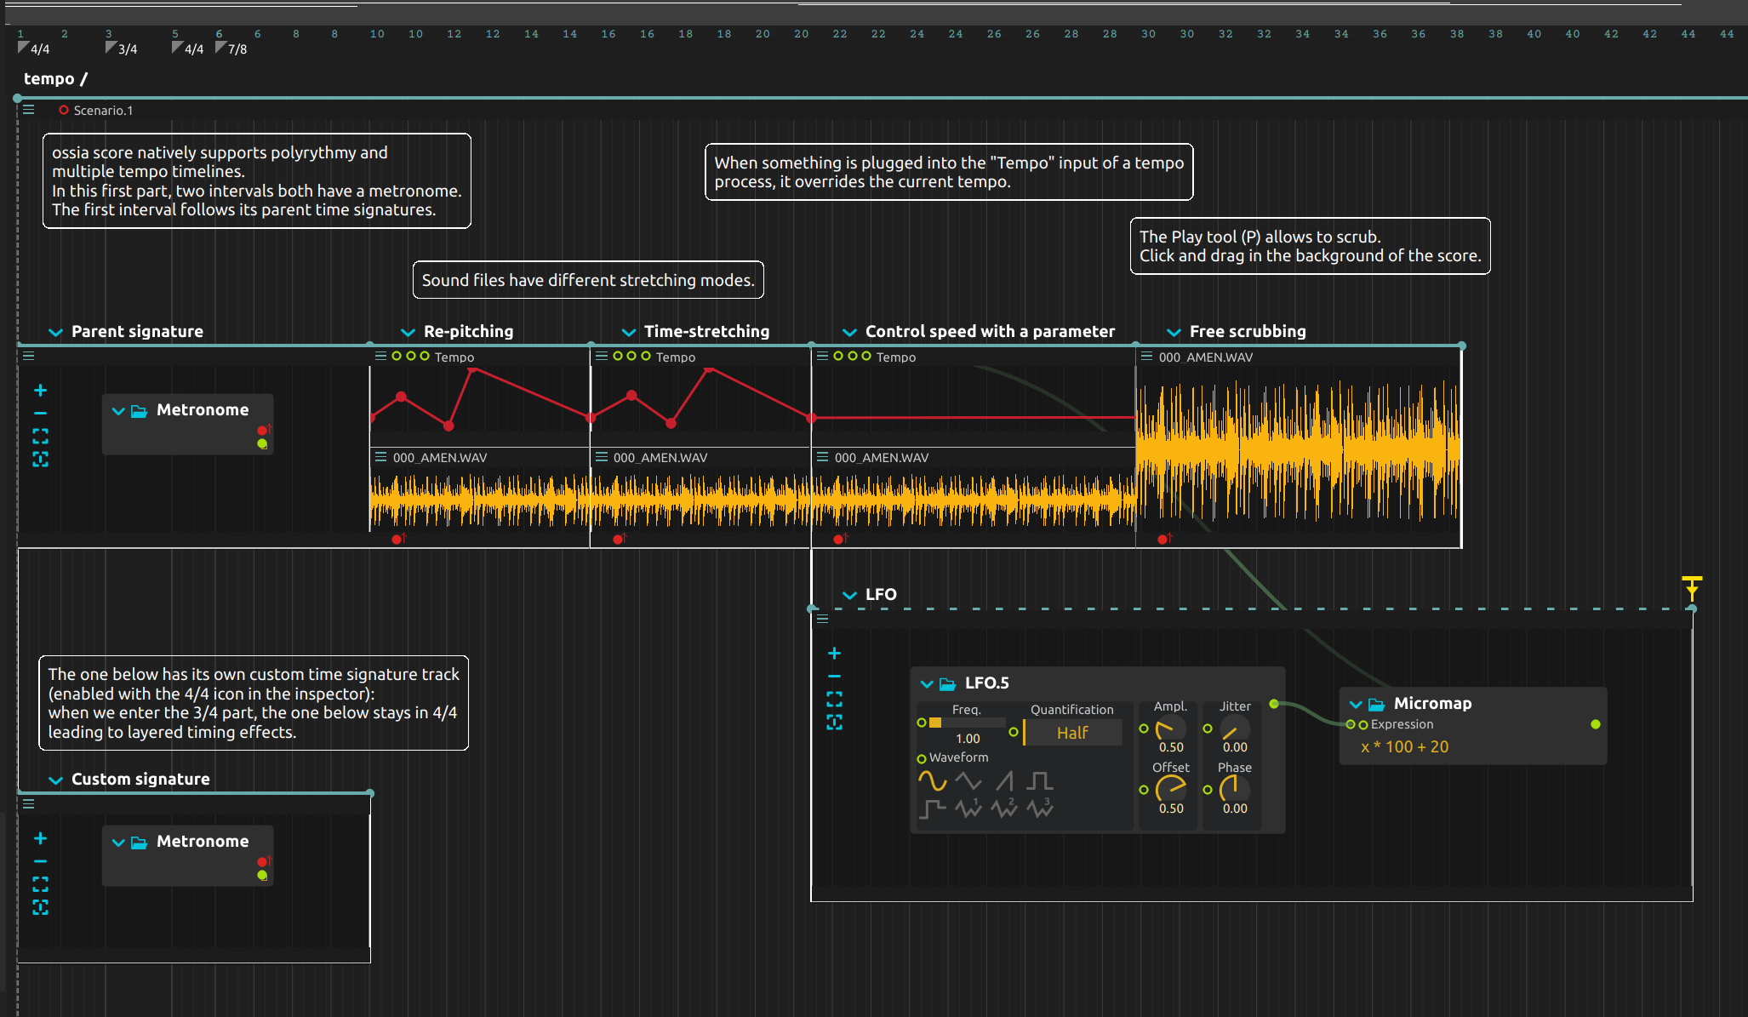Collapse the Custom signature section

coord(56,780)
